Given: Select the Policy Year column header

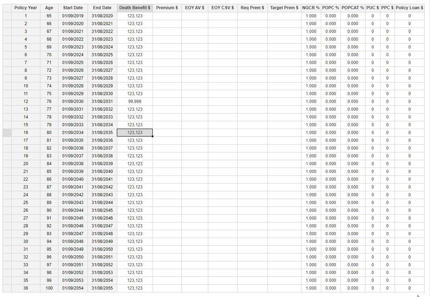Looking at the screenshot, I should click(26, 8).
